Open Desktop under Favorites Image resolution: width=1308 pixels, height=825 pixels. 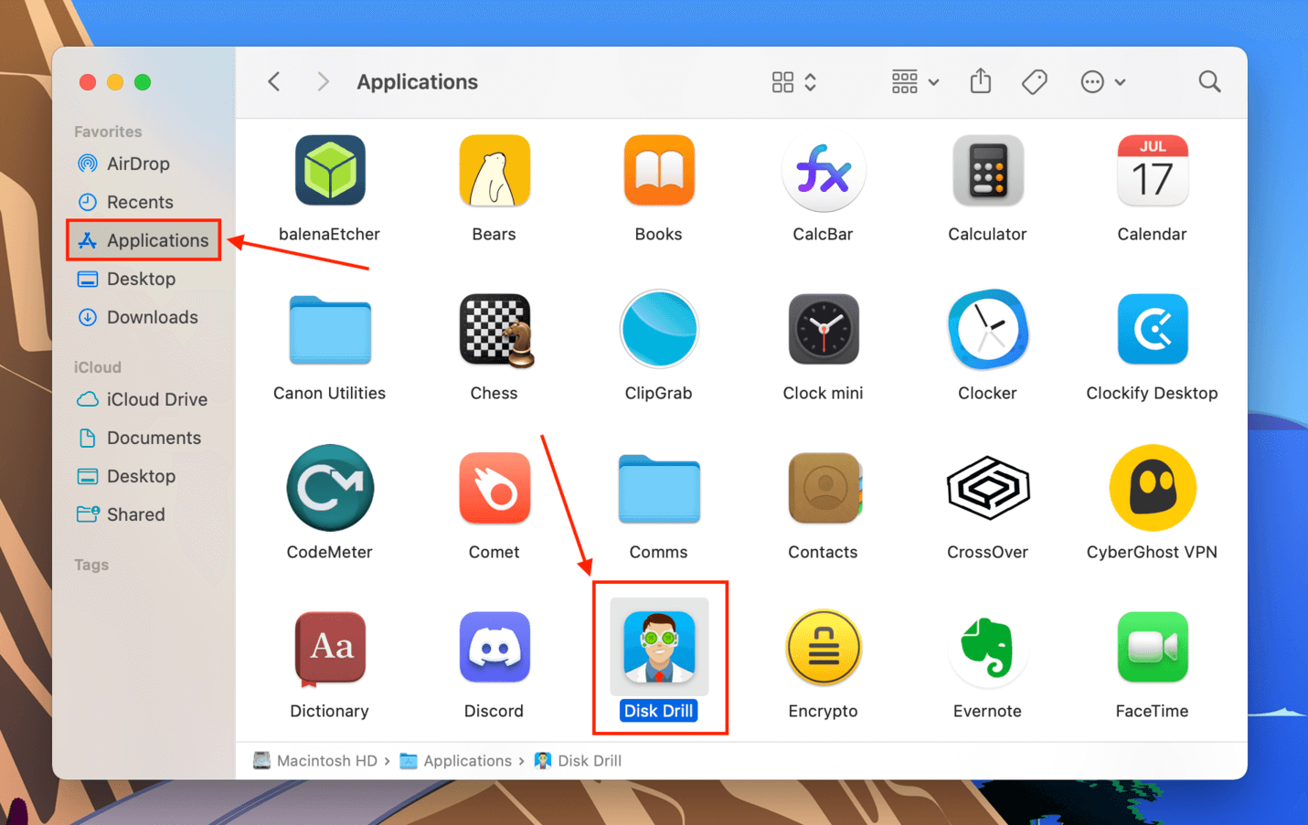pyautogui.click(x=127, y=279)
